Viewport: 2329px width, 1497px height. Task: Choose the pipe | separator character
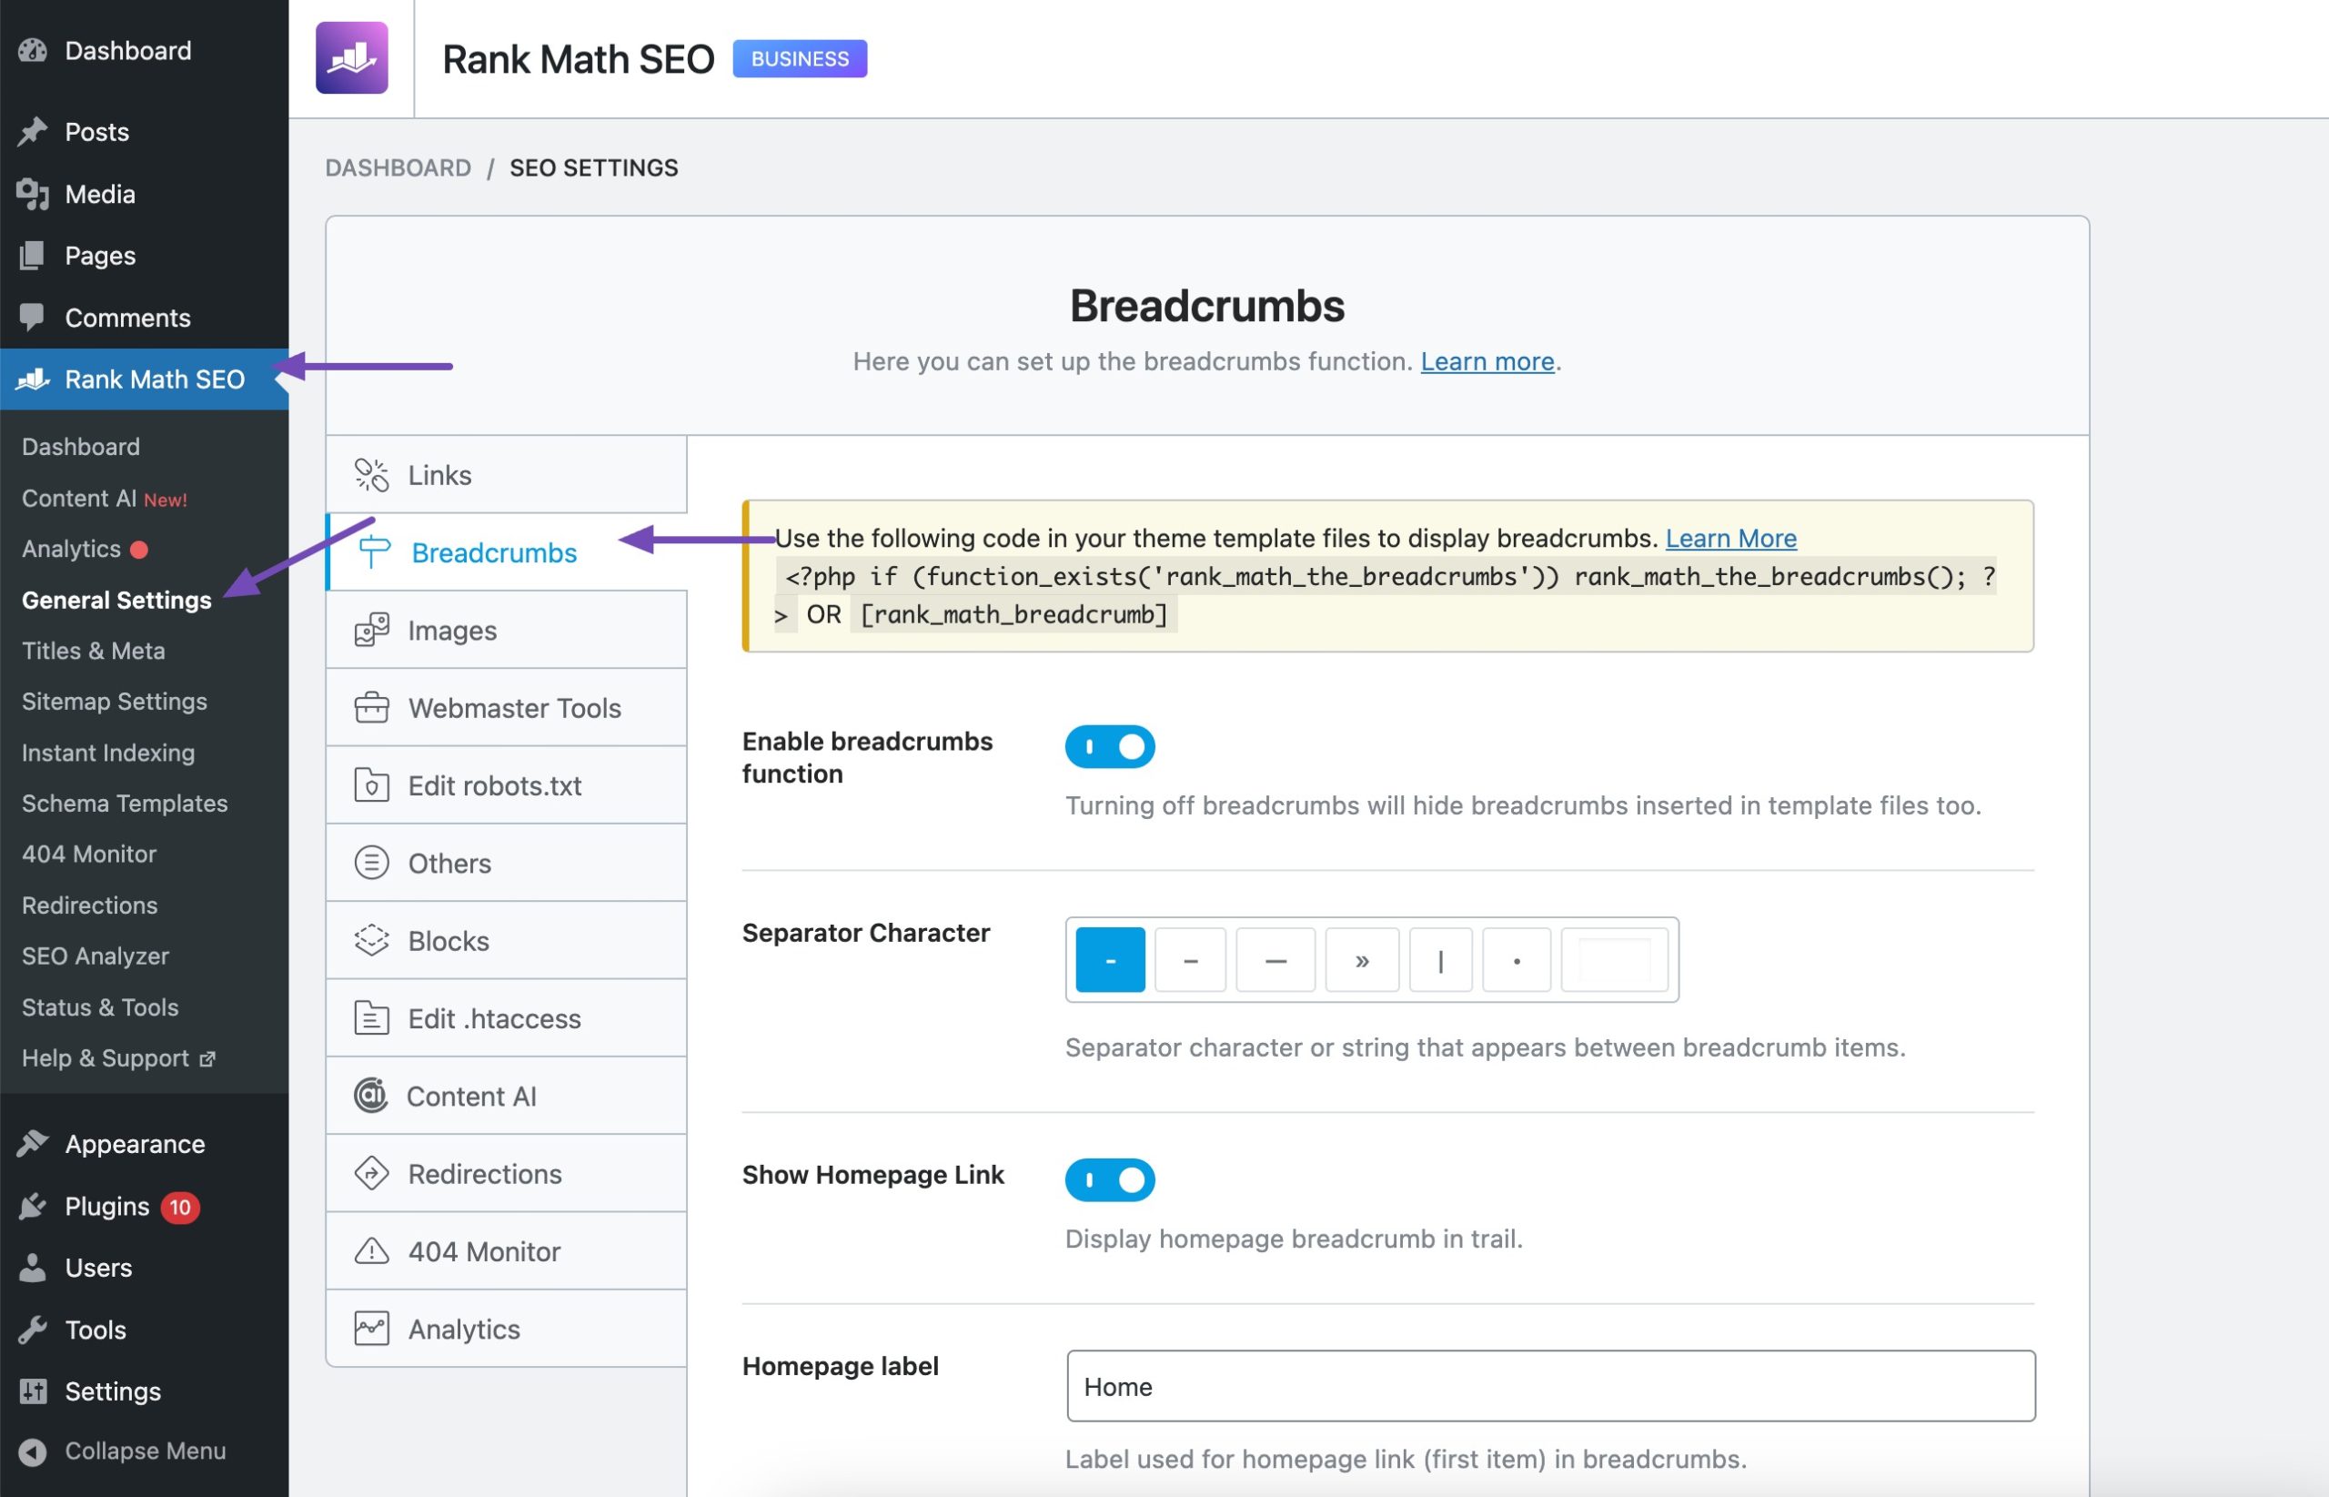1440,960
